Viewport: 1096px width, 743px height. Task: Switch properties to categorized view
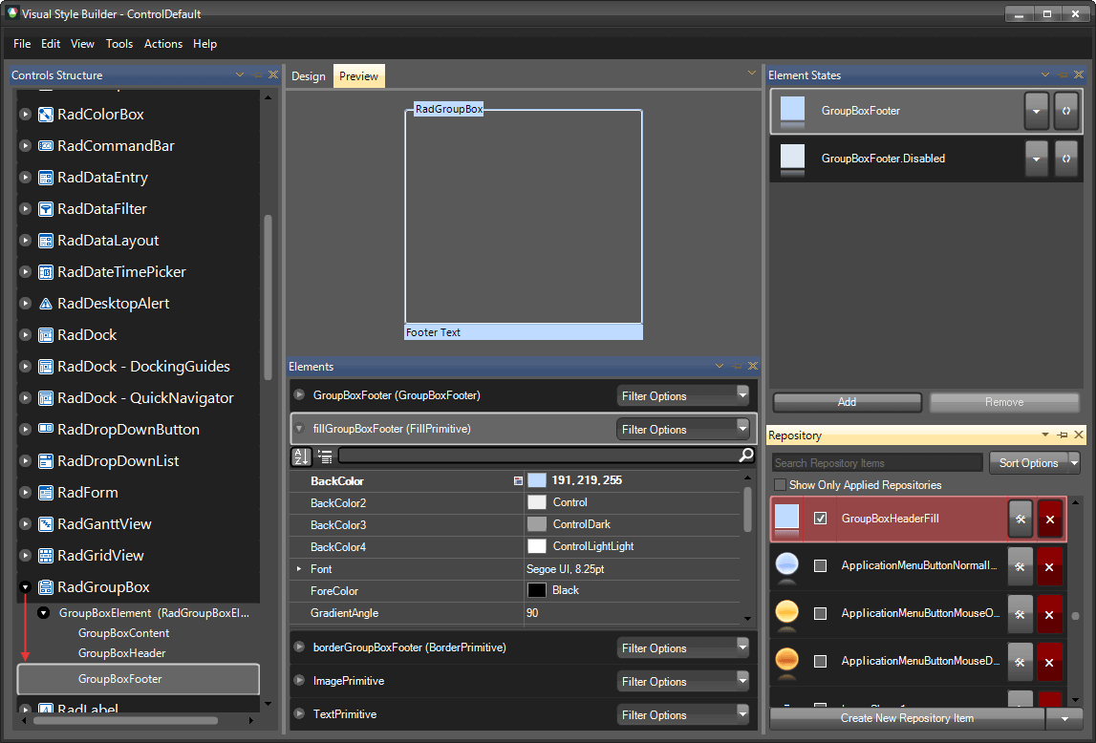tap(324, 455)
